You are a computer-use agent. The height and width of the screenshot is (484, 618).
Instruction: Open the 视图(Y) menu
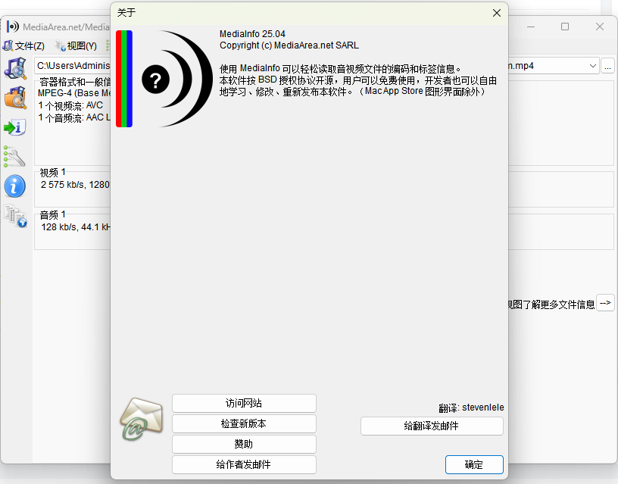[x=76, y=46]
